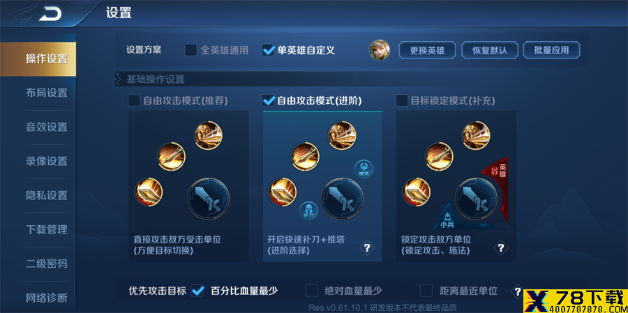Select 自由攻击模式(推荐) checkbox
The width and height of the screenshot is (628, 313).
point(134,100)
